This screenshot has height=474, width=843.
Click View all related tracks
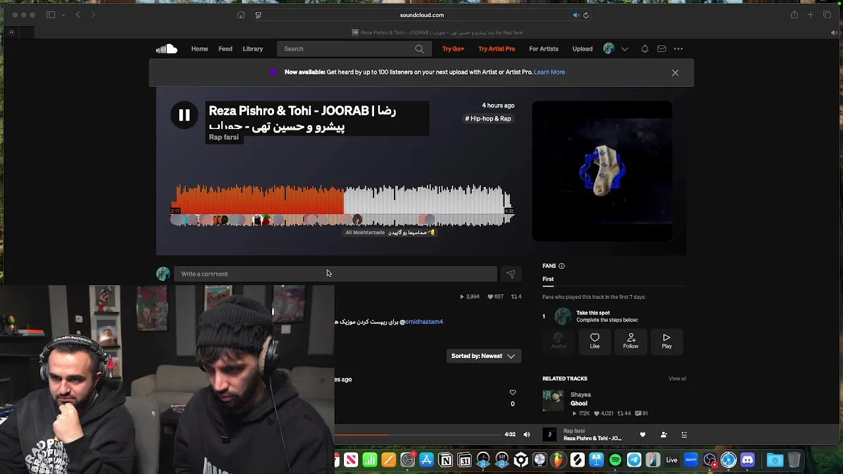pyautogui.click(x=677, y=379)
